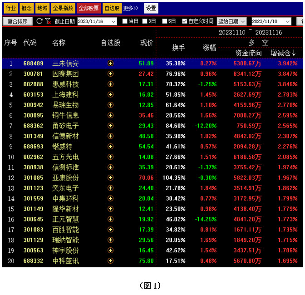This screenshot has height=295, width=305.
Task: Add 奕东电子 to watchlist plus icon
Action: [x=110, y=188]
